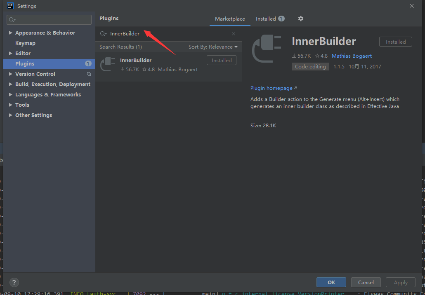Screen dimensions: 425x295
Task: Select Editor in the settings tree
Action: click(23, 53)
